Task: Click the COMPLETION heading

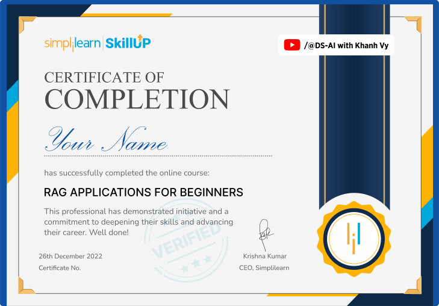Action: pyautogui.click(x=137, y=99)
